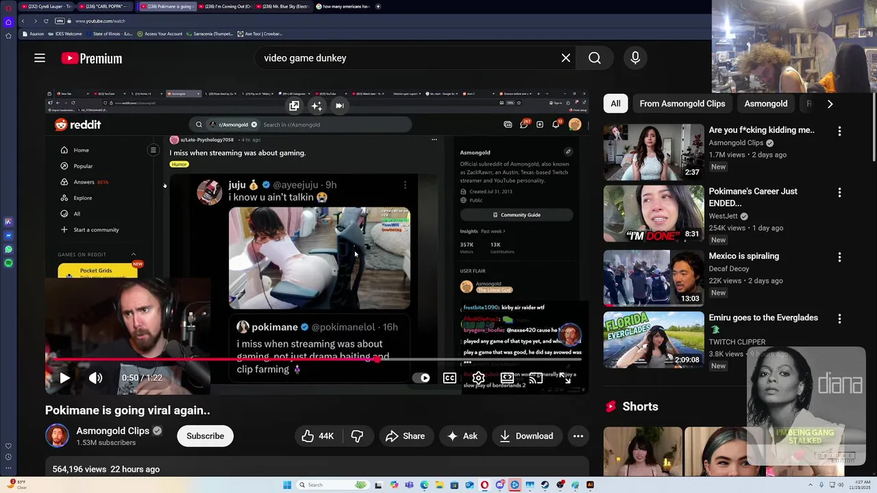Screen dimensions: 877x493
Task: Select From Asmongold Clips chip
Action: 682,103
